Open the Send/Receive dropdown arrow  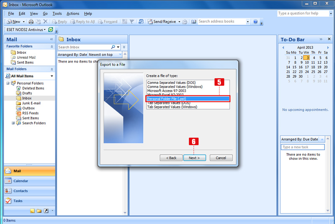click(x=179, y=22)
